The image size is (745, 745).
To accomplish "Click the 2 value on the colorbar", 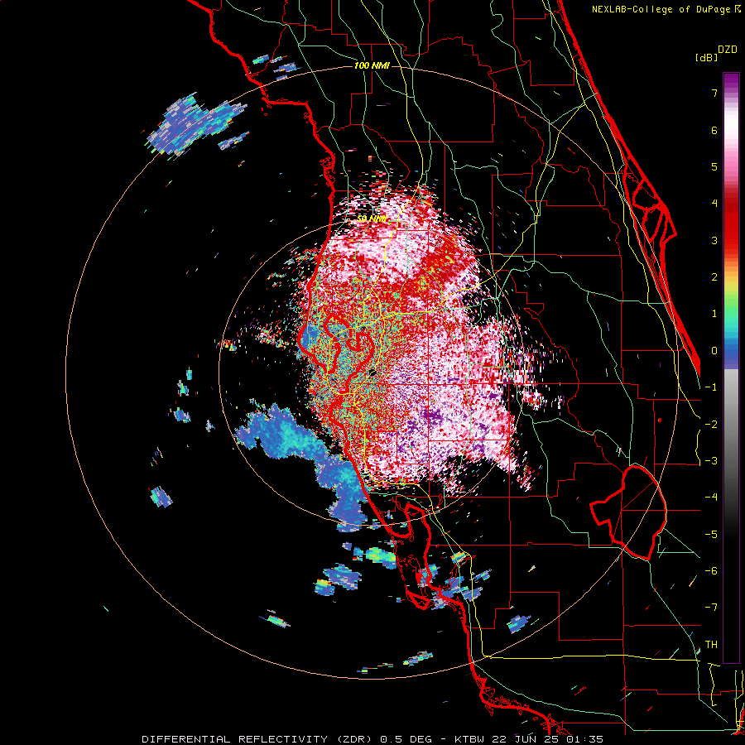I will 714,277.
